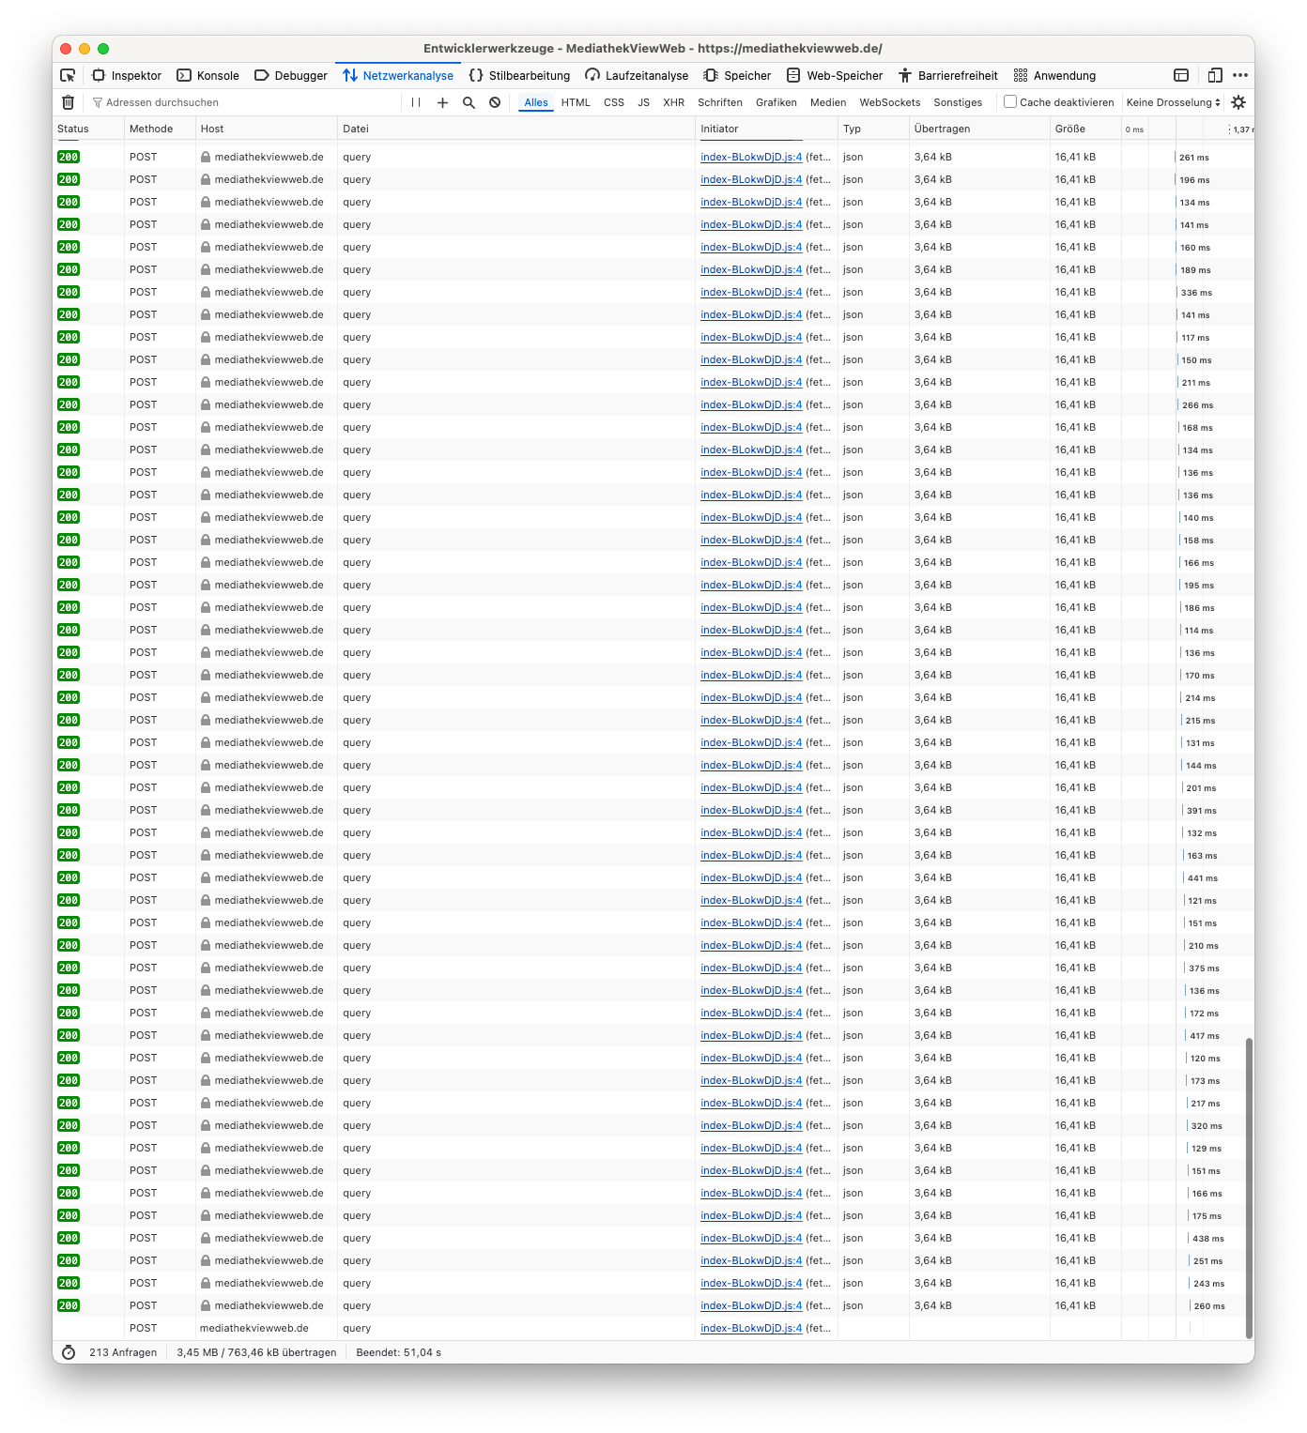Open the request blocking icon

coord(495,102)
